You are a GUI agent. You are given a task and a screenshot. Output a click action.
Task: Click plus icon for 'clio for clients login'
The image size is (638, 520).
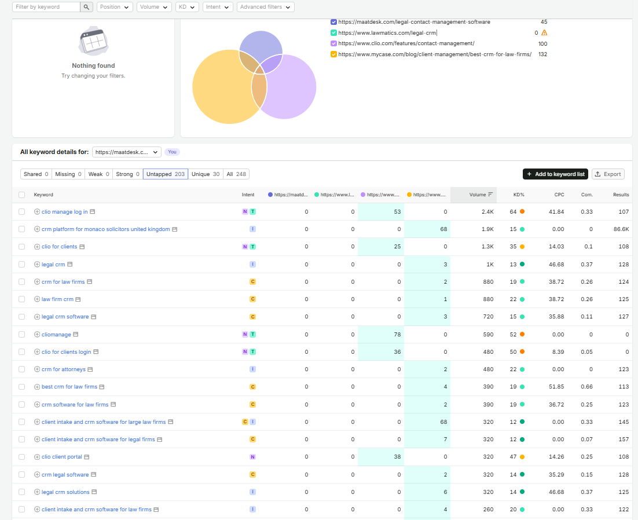coord(37,351)
